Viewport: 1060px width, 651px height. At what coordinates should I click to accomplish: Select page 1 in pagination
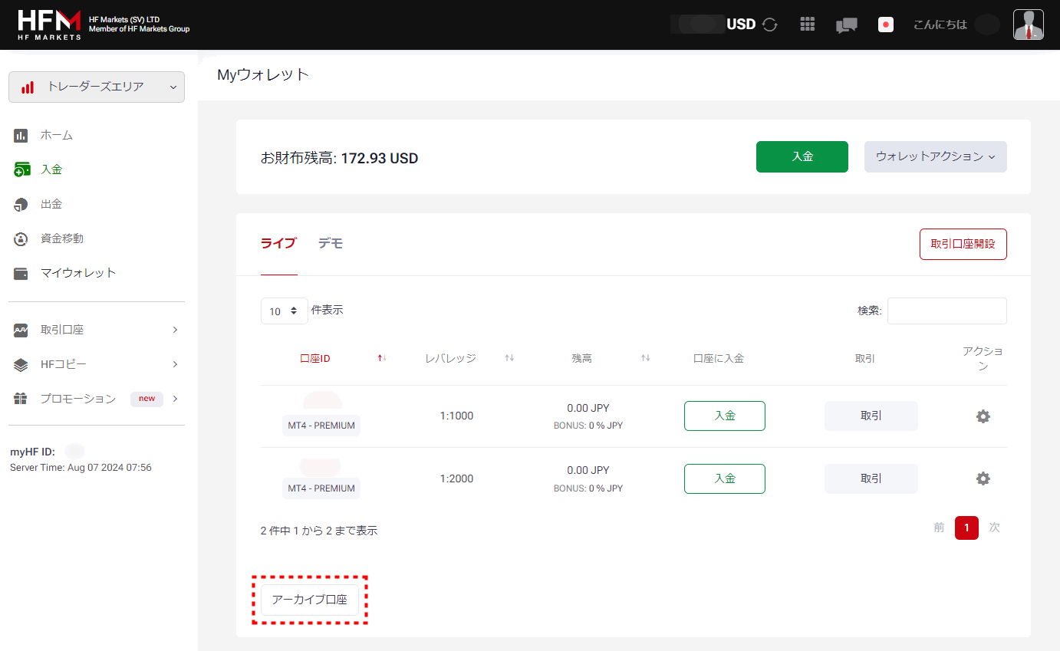[x=966, y=528]
